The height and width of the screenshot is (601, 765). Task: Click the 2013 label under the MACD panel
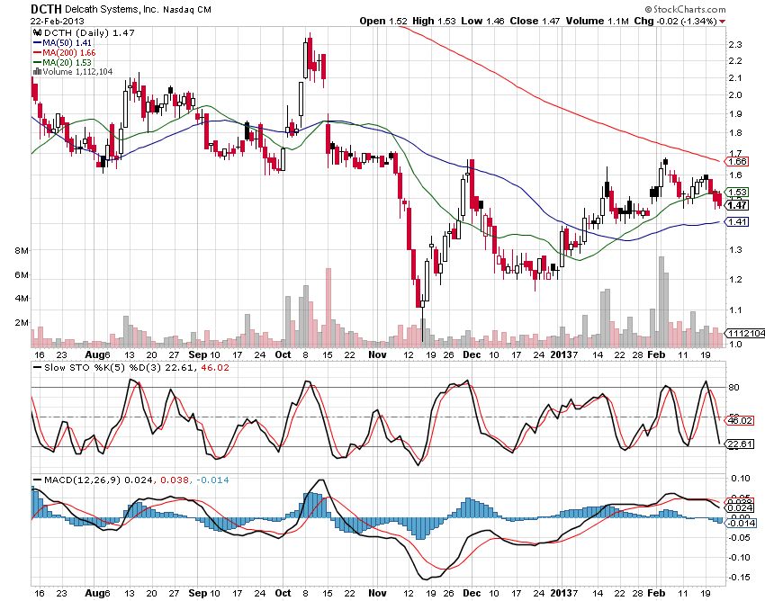(x=561, y=593)
